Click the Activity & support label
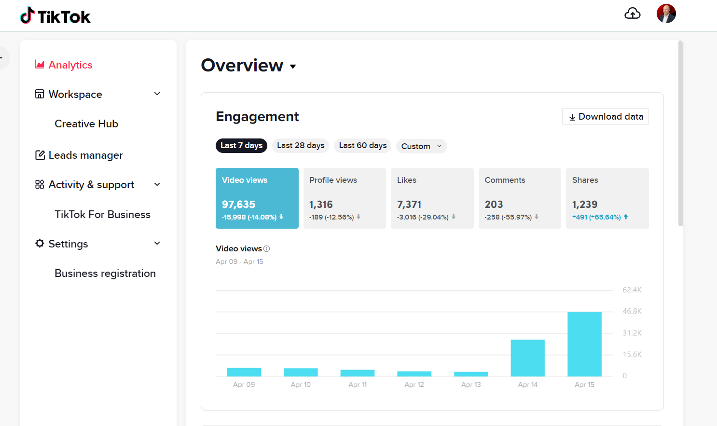The width and height of the screenshot is (717, 426). click(x=91, y=185)
